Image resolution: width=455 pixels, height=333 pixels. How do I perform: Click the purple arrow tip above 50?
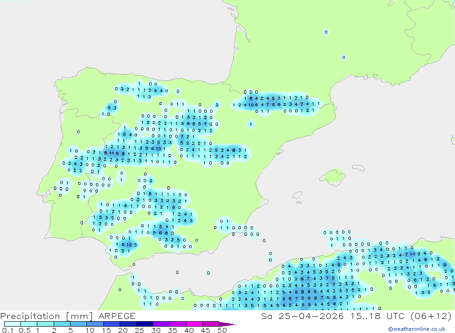point(227,324)
